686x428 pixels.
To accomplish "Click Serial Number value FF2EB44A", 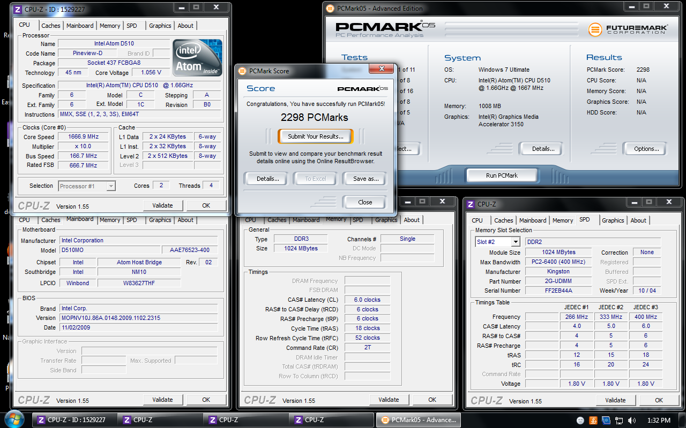I will 558,291.
